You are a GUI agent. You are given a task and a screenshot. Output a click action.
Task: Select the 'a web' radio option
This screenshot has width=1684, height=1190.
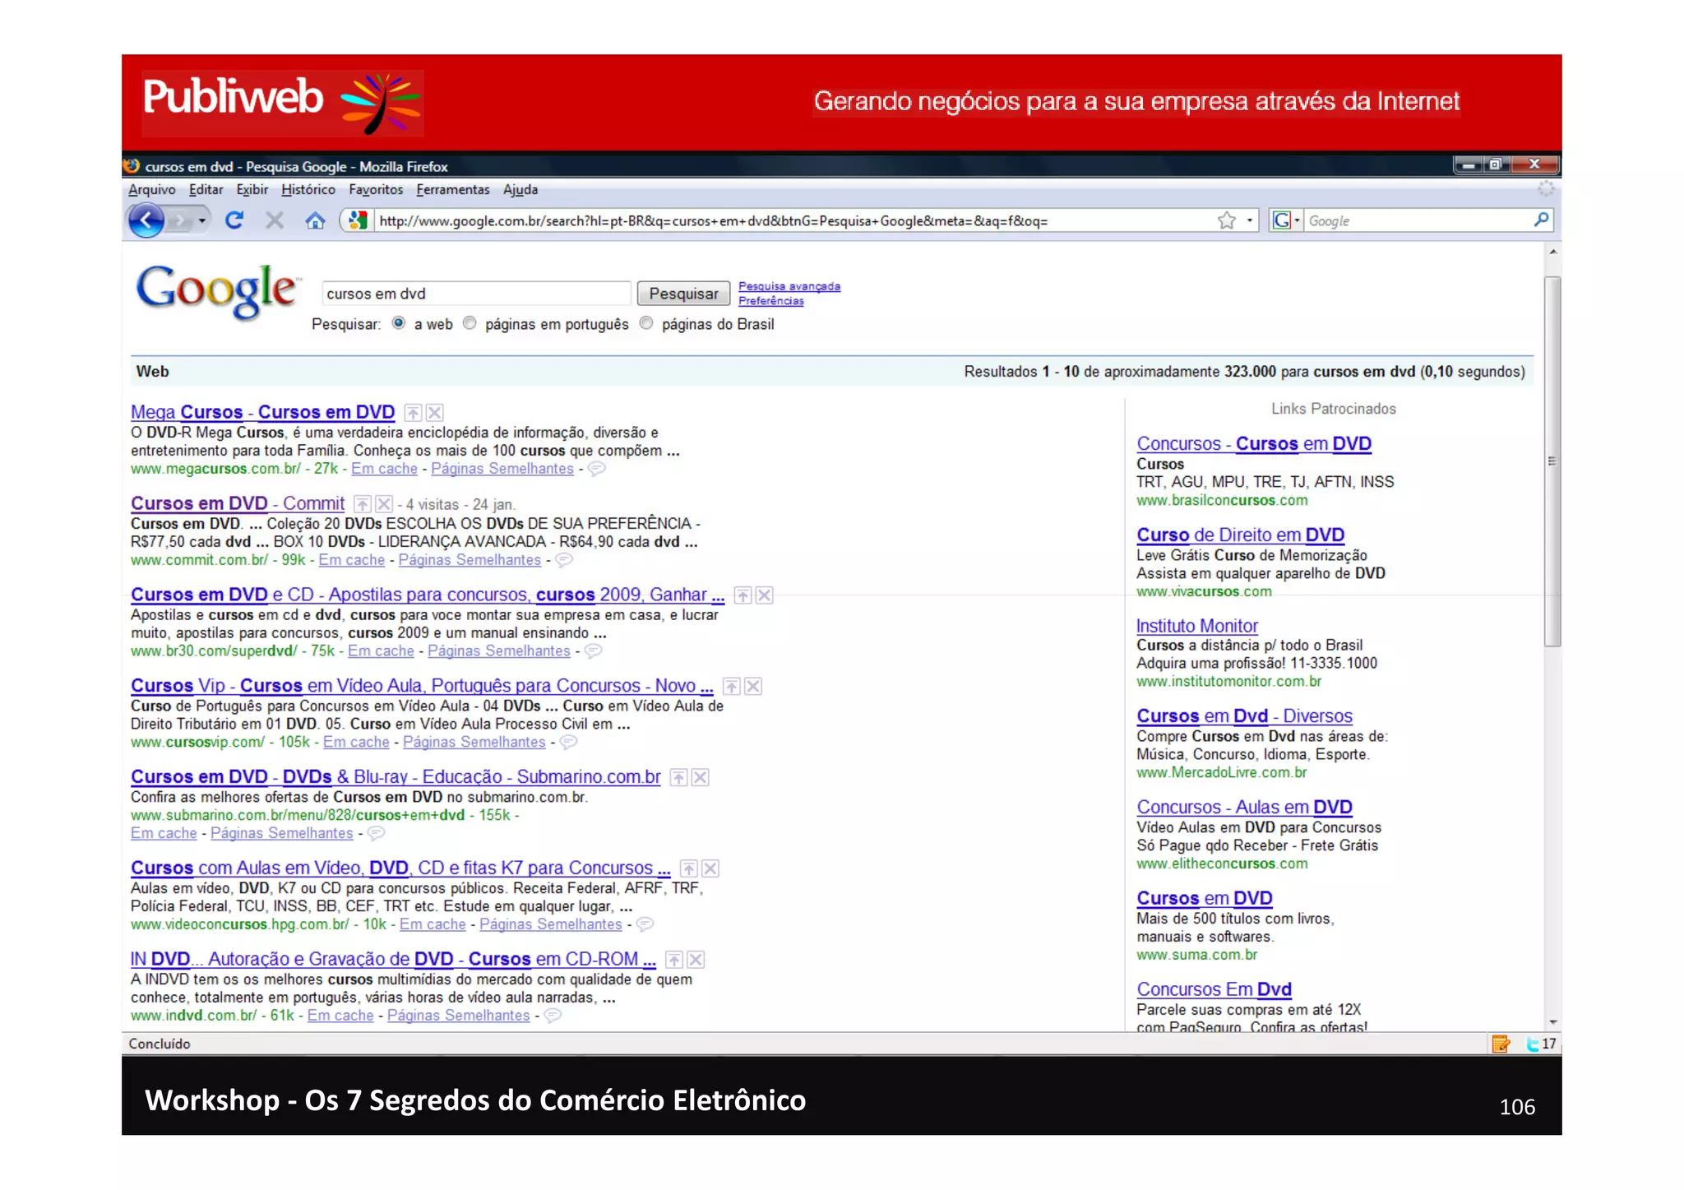tap(399, 323)
